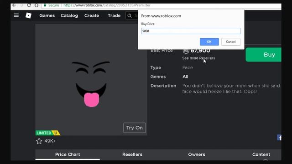This screenshot has width=292, height=164.
Task: Click the 'From www.roblox.com' dialog title
Action: click(x=161, y=16)
